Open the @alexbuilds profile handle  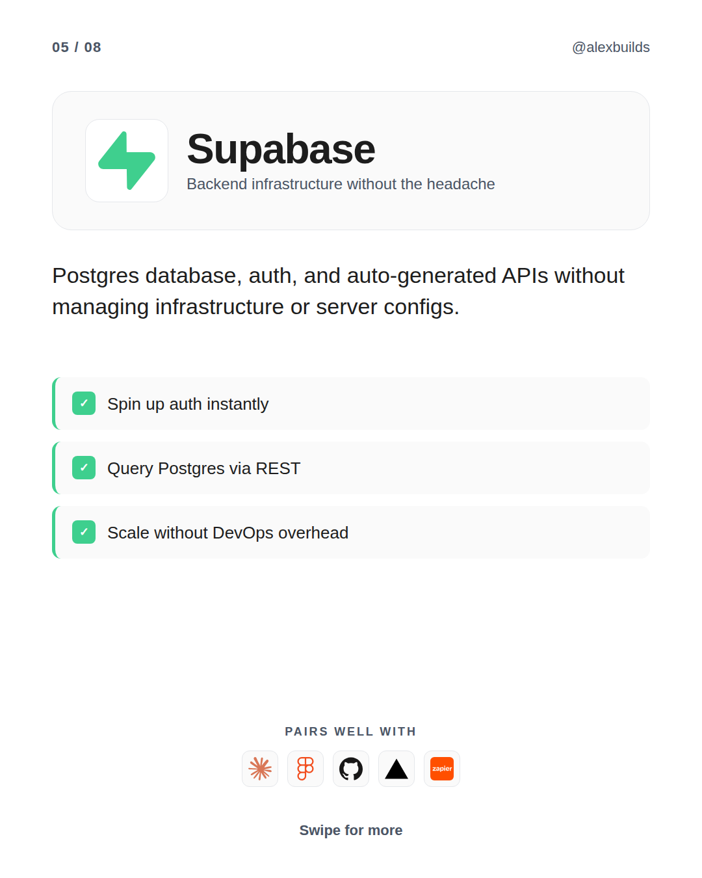tap(610, 47)
